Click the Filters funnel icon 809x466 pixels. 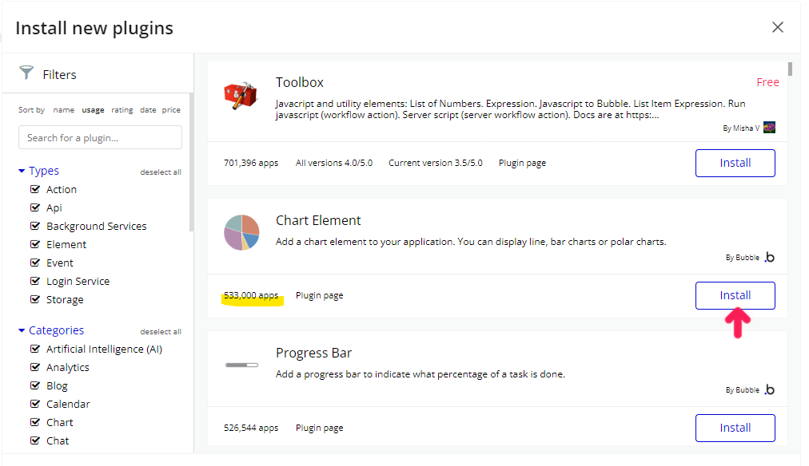point(26,73)
